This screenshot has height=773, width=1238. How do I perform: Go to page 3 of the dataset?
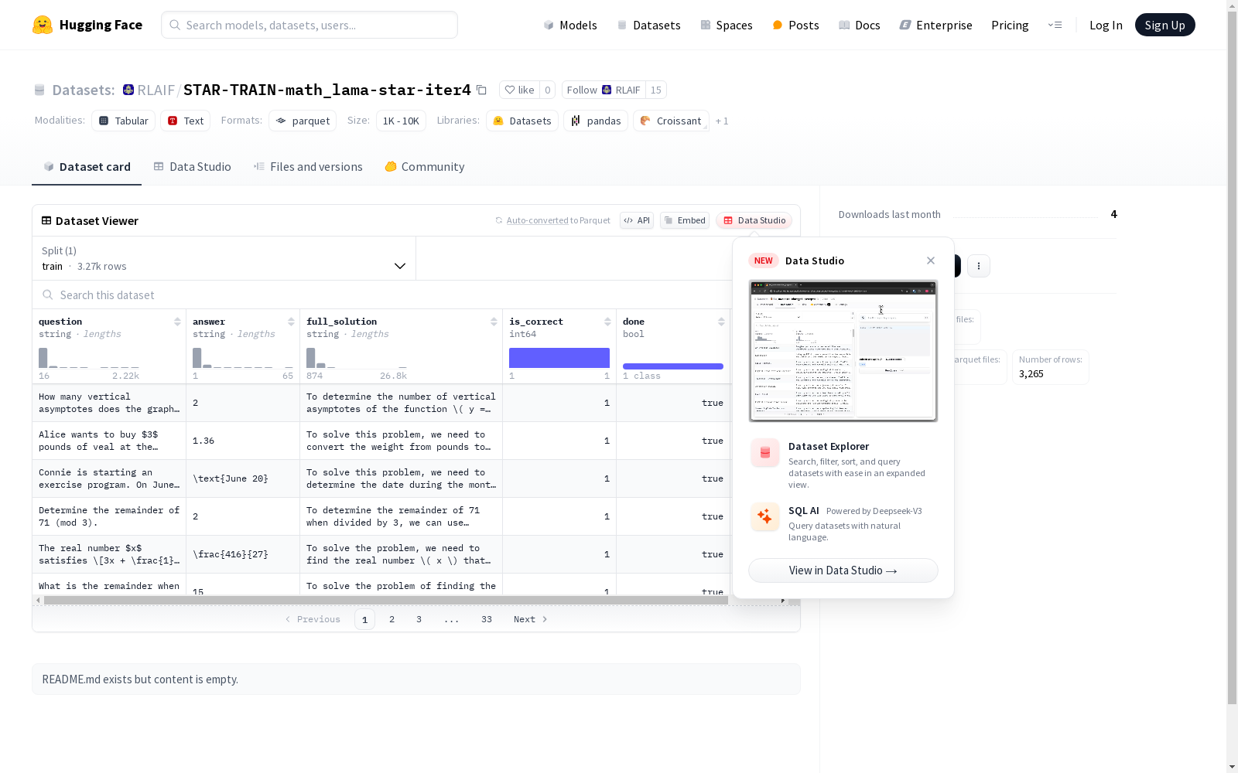point(419,619)
